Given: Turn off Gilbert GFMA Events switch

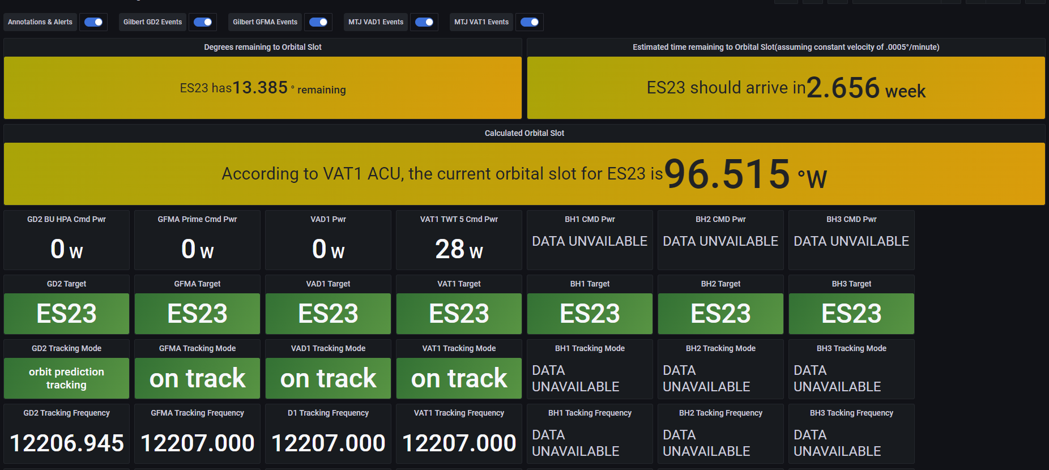Looking at the screenshot, I should 318,22.
